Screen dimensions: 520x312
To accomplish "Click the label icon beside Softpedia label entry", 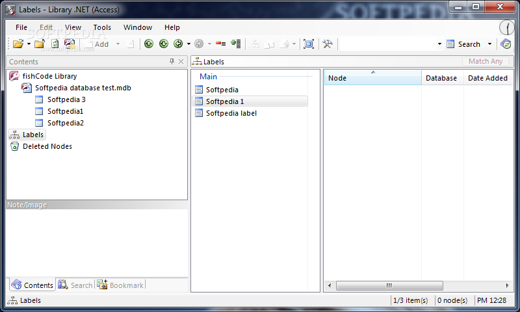I will coord(199,113).
